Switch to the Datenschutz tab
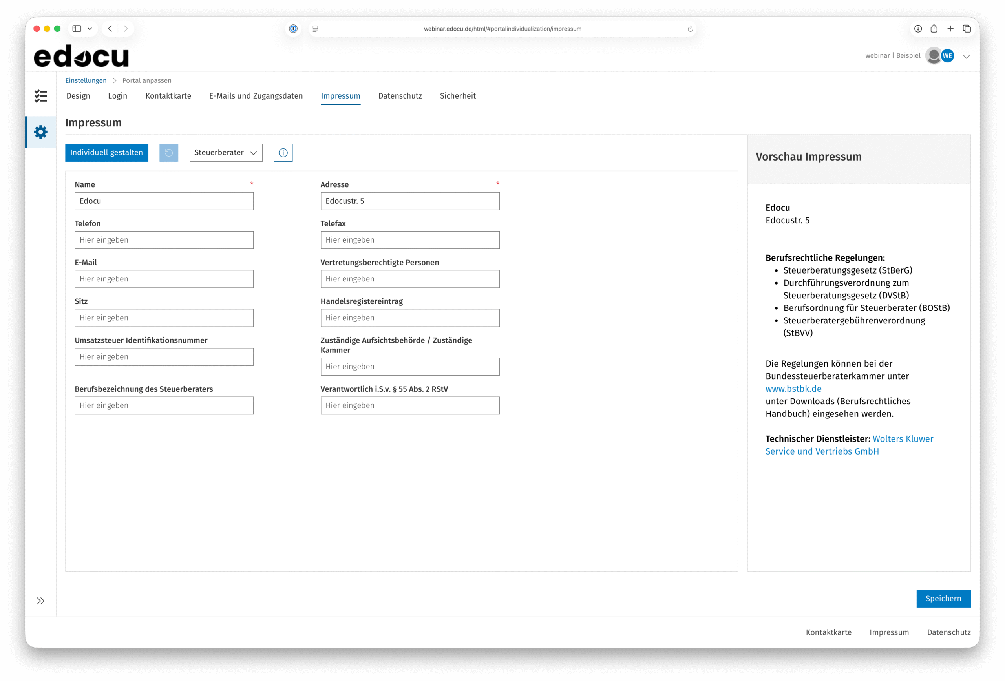Screen dimensions: 1005x681 400,96
